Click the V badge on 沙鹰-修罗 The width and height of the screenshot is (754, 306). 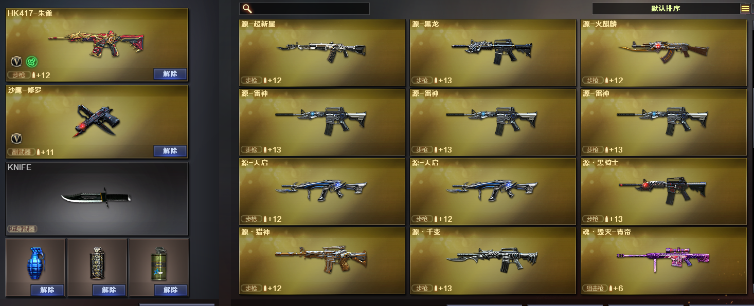pyautogui.click(x=16, y=138)
